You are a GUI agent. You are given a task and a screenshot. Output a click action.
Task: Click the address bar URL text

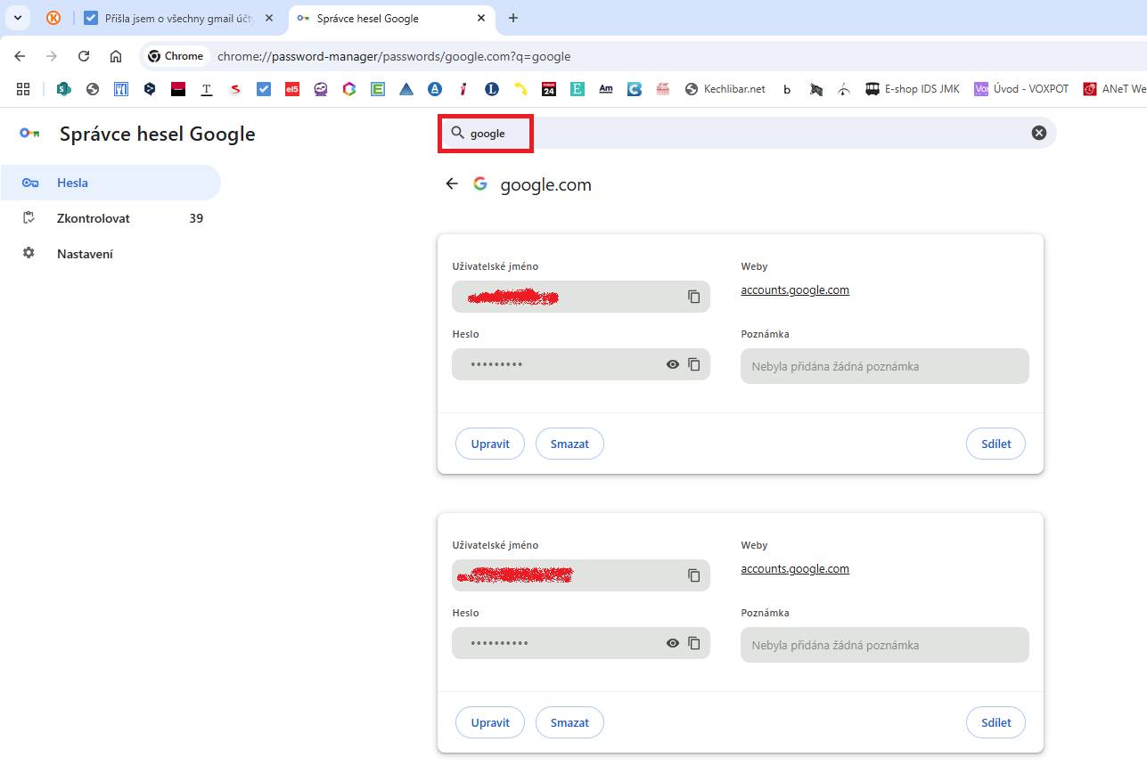394,56
